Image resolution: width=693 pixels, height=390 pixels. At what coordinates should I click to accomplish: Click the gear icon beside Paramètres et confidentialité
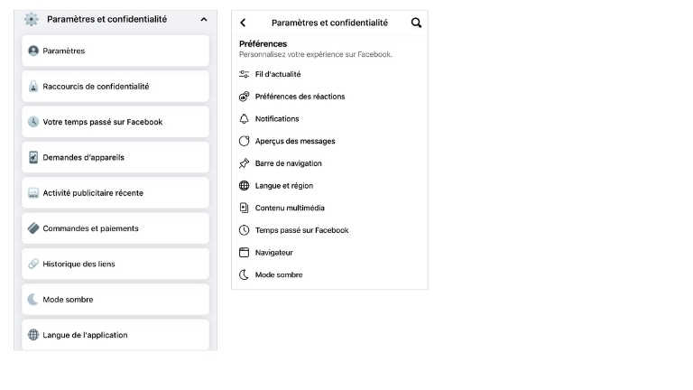[x=32, y=19]
